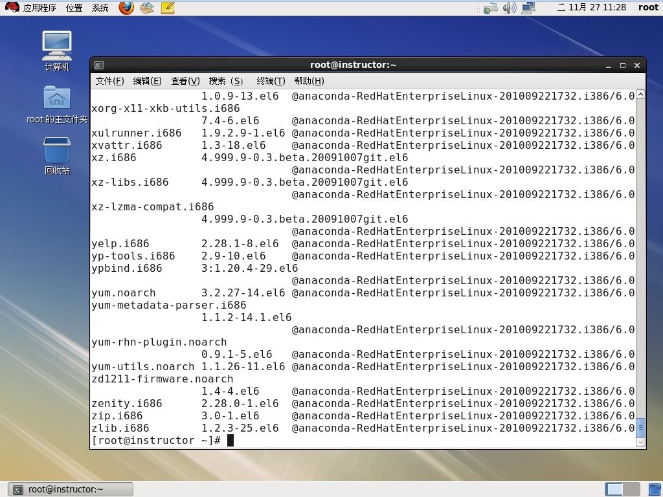Click the root user name in panel
The image size is (663, 497).
click(648, 7)
